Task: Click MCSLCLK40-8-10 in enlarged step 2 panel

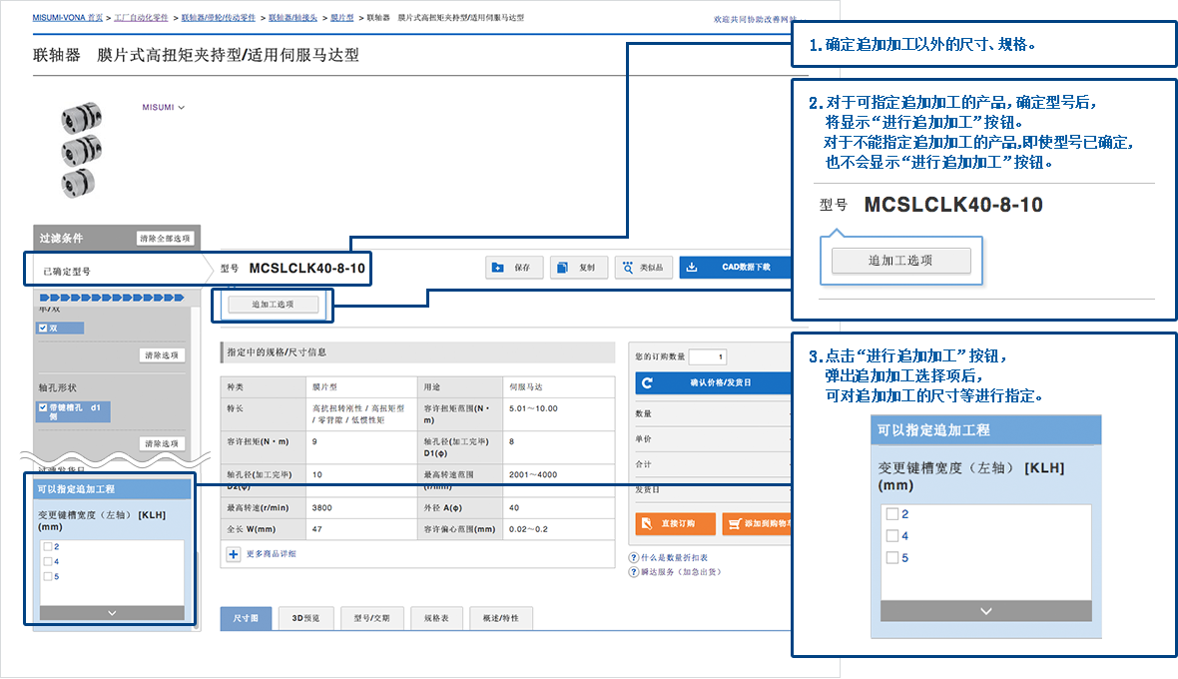Action: [x=953, y=205]
